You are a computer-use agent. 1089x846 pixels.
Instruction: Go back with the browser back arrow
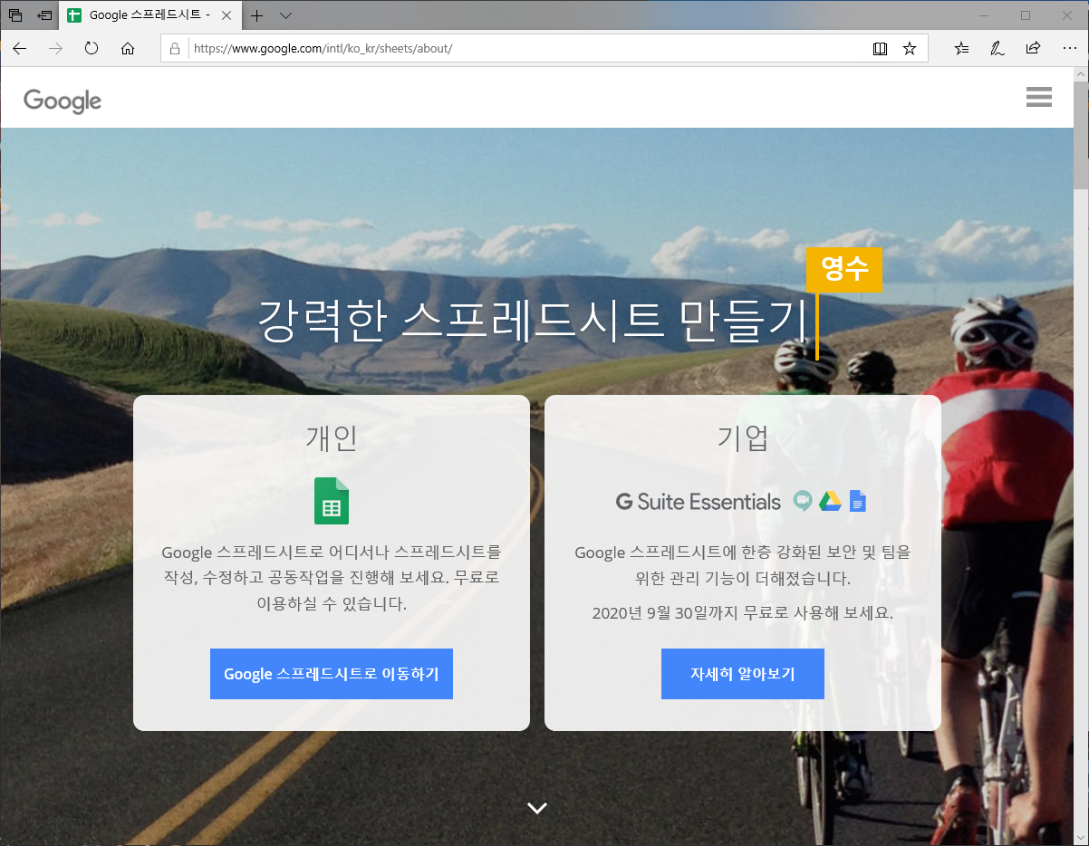[20, 48]
